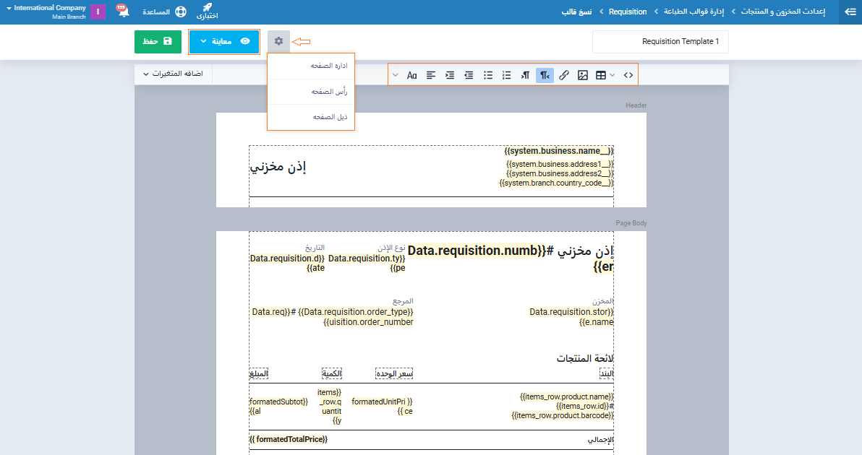Click the insert image icon
The width and height of the screenshot is (862, 455).
(583, 75)
